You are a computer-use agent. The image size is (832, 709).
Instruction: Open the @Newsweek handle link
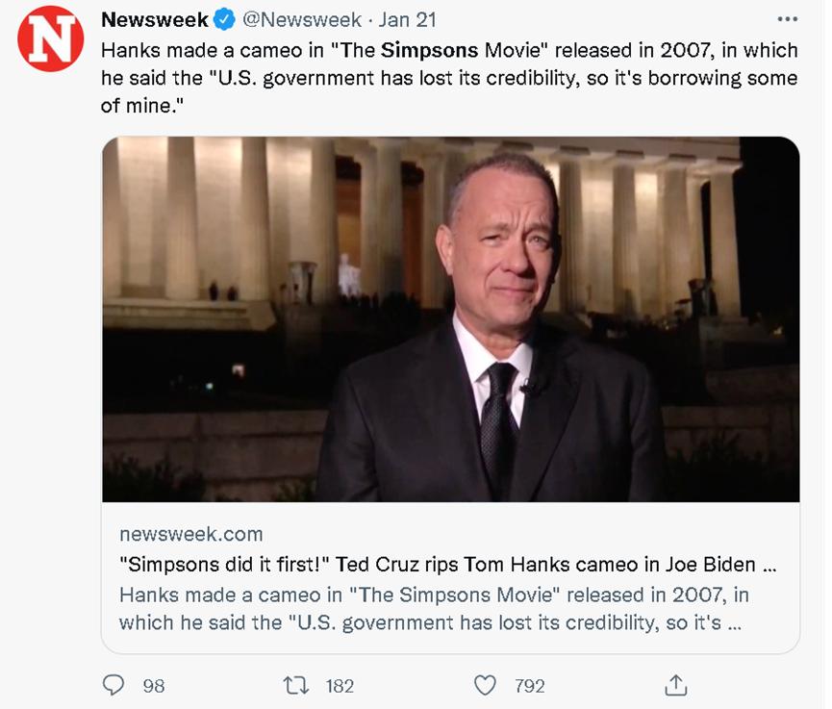click(x=299, y=19)
